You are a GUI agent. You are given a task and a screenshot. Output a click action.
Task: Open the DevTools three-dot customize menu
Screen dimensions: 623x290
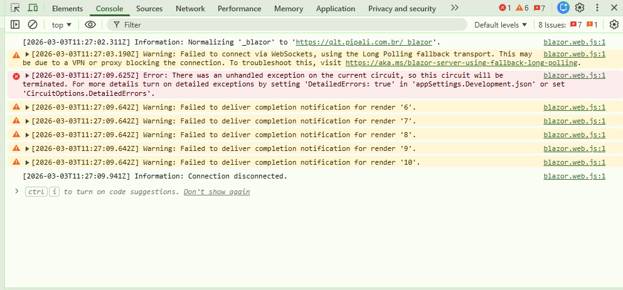[597, 8]
